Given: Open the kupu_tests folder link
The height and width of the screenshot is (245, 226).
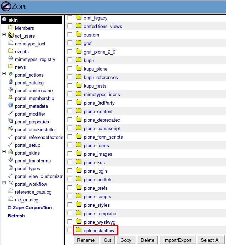Looking at the screenshot, I should point(95,86).
